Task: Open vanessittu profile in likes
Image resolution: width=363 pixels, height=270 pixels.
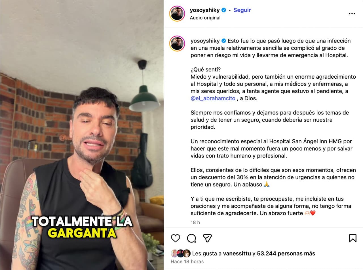Action: pyautogui.click(x=237, y=254)
